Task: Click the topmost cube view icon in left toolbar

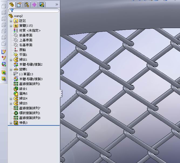Action: (4, 6)
